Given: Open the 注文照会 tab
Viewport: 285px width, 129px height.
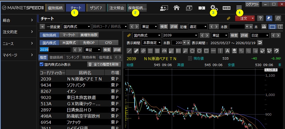Looking at the screenshot, I should coord(117,8).
